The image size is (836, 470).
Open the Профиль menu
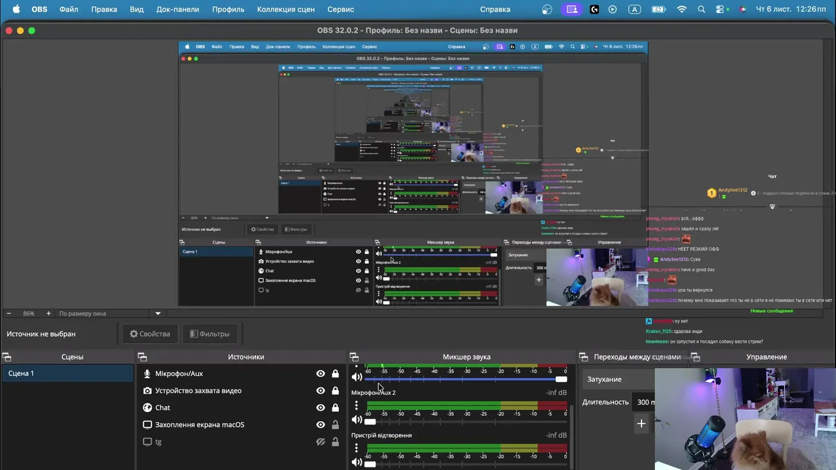pyautogui.click(x=228, y=9)
